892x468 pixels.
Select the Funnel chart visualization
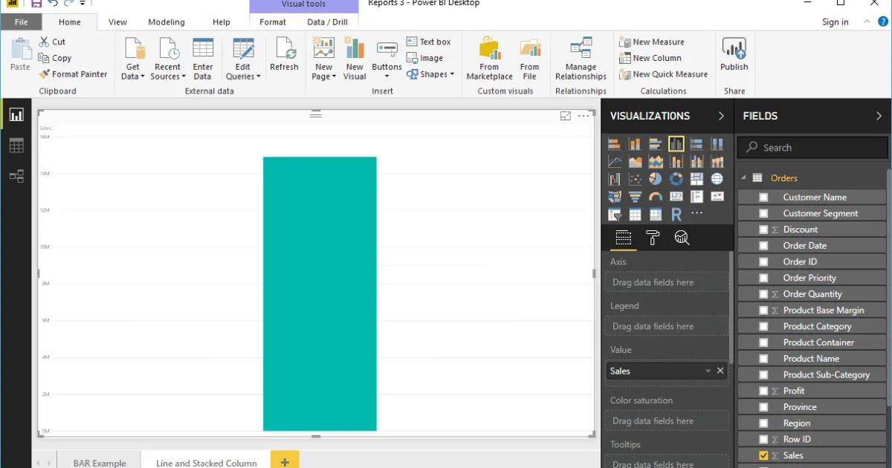tap(634, 196)
